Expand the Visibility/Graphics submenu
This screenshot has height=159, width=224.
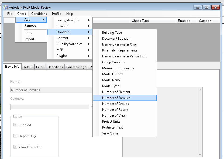[x=70, y=44]
